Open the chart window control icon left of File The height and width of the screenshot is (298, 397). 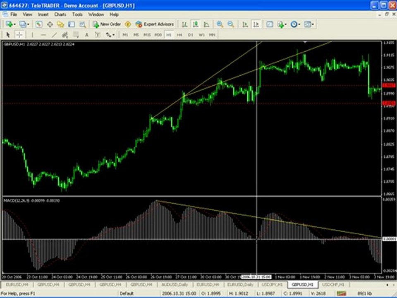pos(5,14)
